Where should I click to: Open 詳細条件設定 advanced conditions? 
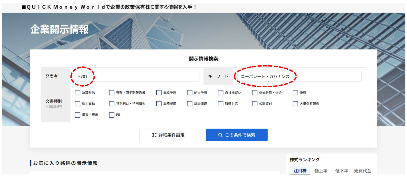click(x=168, y=135)
